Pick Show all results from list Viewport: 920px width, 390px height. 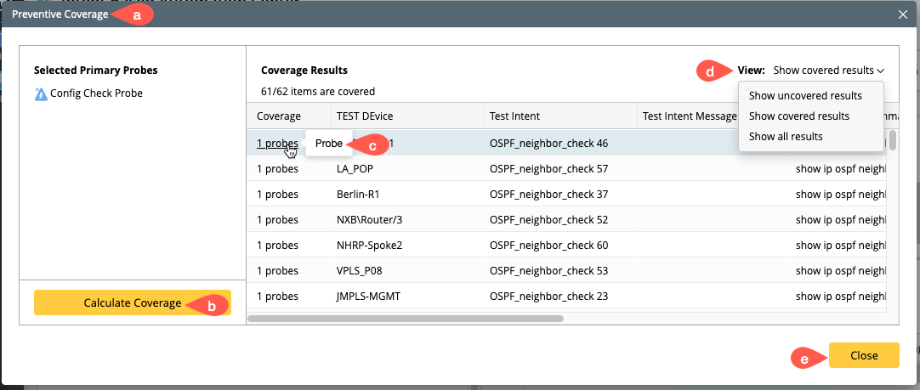point(786,137)
